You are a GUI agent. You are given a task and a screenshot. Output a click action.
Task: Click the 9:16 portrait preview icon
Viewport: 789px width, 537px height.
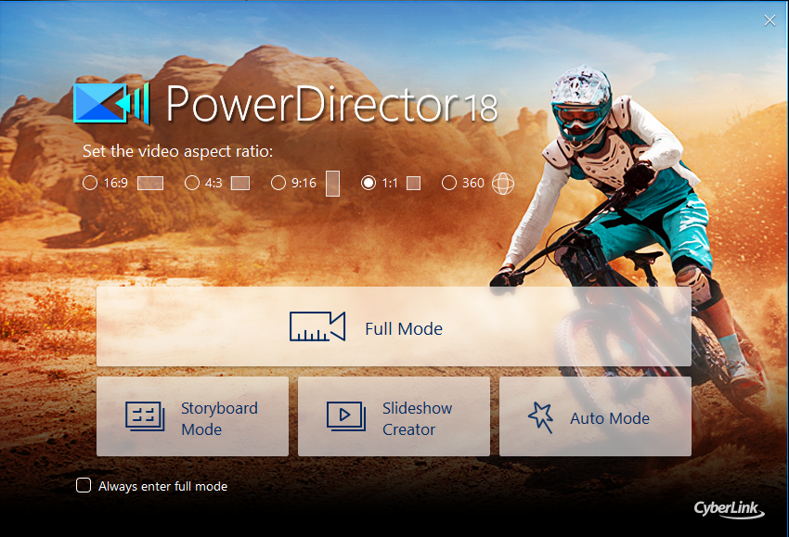(331, 183)
